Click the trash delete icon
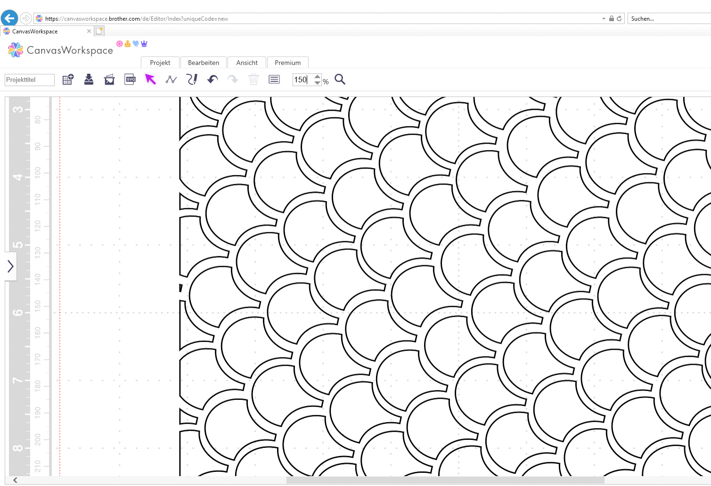The height and width of the screenshot is (486, 711). (x=253, y=80)
